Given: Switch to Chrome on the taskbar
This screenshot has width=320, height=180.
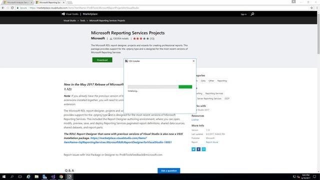Looking at the screenshot, I should click(x=61, y=176).
